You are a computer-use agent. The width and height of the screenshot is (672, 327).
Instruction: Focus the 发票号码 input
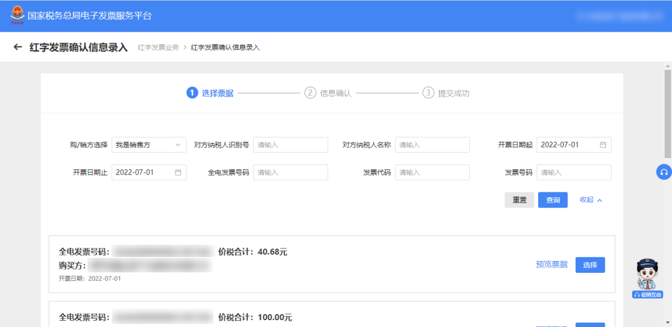(x=574, y=173)
